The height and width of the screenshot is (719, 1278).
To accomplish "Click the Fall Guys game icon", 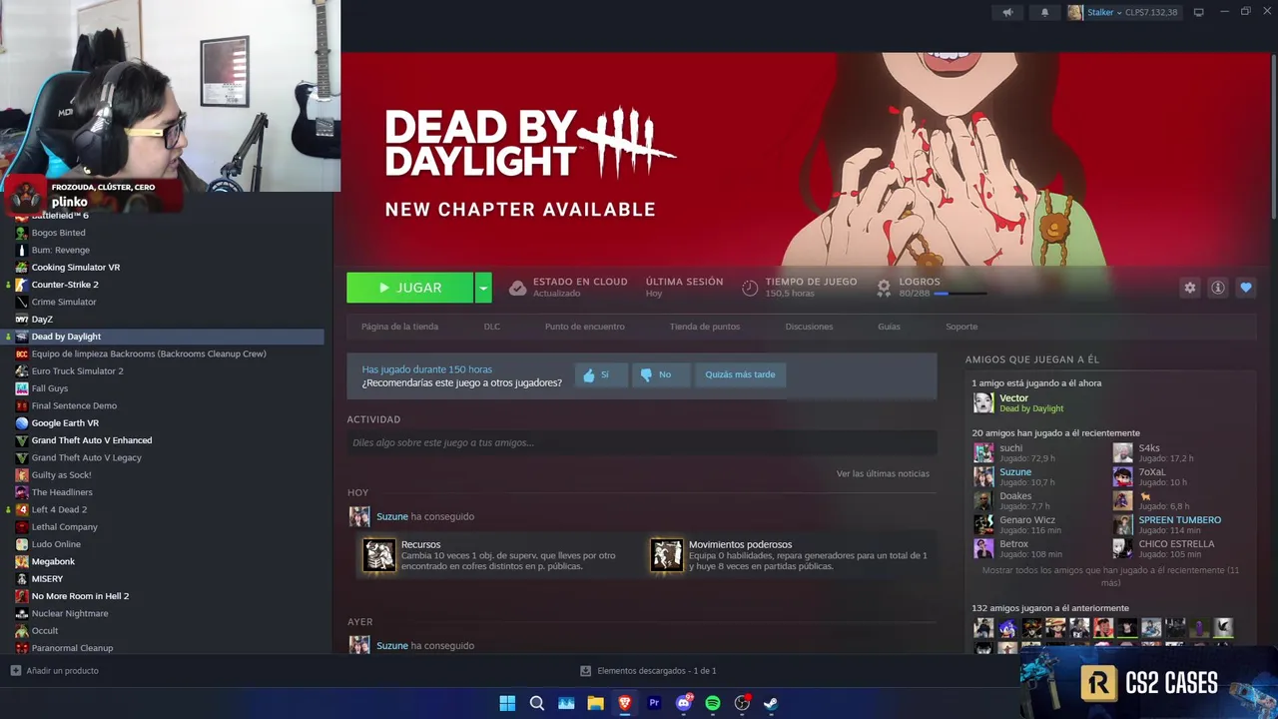I will pyautogui.click(x=22, y=388).
